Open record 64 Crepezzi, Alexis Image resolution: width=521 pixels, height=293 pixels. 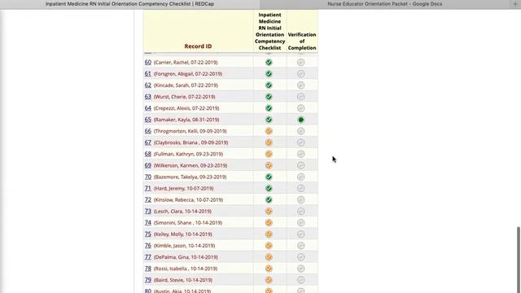[x=148, y=108]
